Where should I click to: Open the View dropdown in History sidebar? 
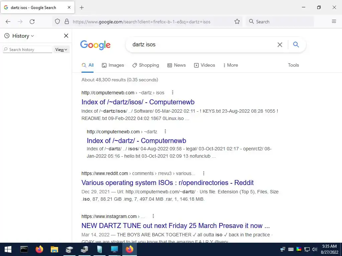(61, 50)
